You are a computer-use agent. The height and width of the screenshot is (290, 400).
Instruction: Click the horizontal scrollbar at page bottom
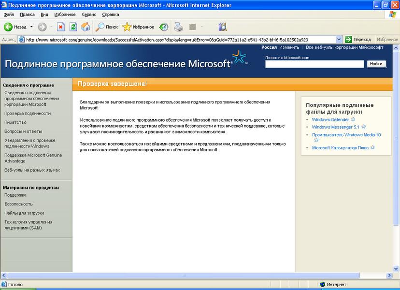pyautogui.click(x=193, y=276)
